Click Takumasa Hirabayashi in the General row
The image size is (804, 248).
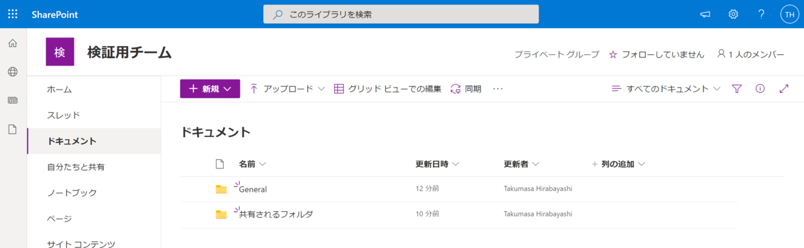538,189
